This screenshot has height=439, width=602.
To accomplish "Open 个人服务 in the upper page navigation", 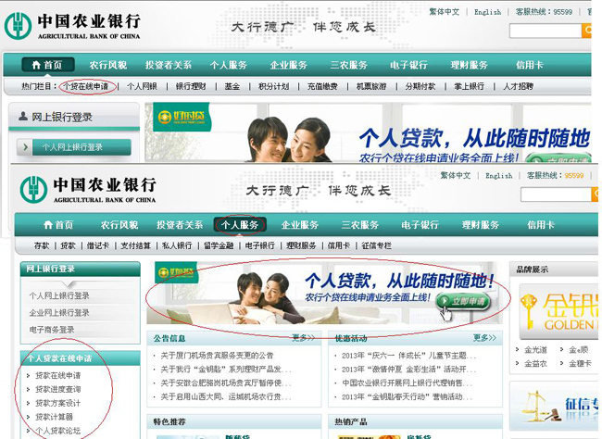I will (x=229, y=65).
